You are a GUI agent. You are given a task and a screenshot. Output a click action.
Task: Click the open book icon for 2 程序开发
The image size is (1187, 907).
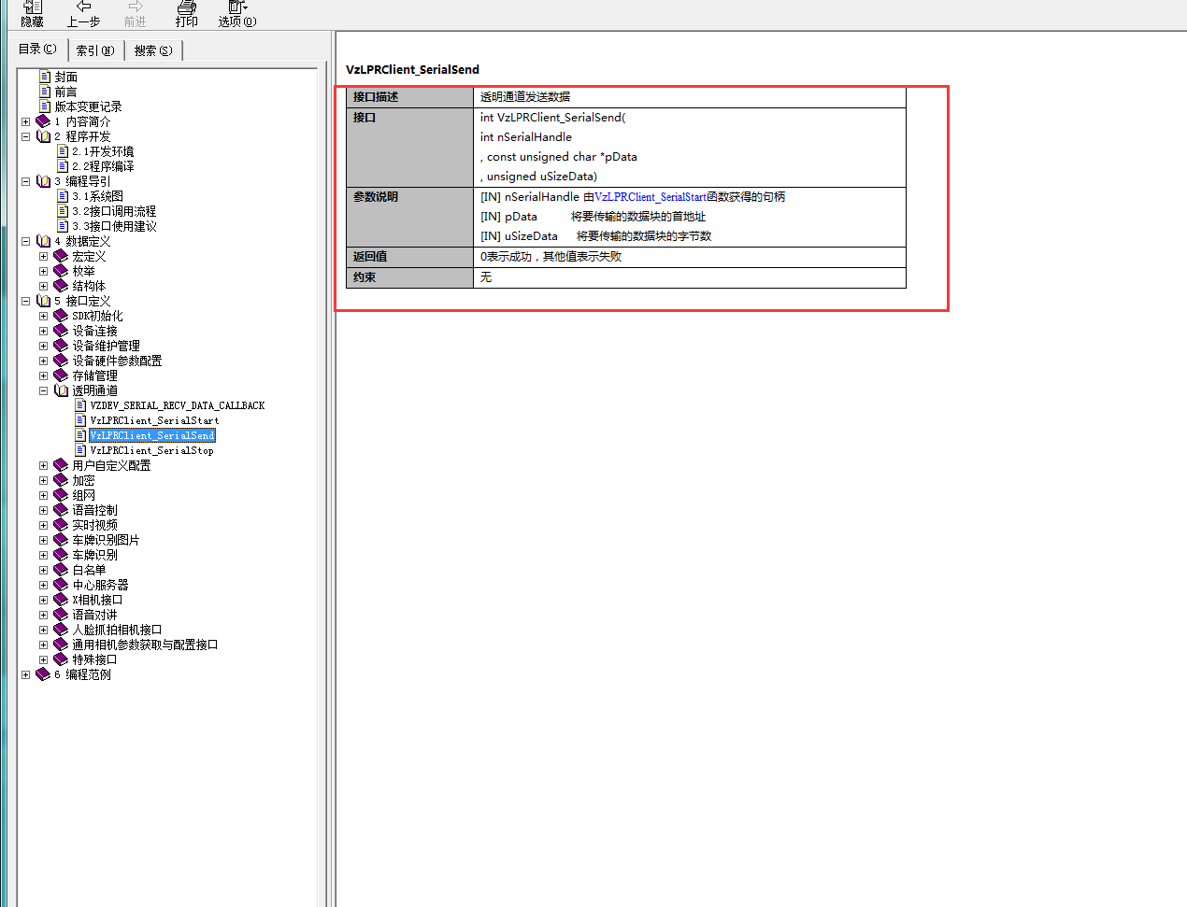[x=43, y=136]
